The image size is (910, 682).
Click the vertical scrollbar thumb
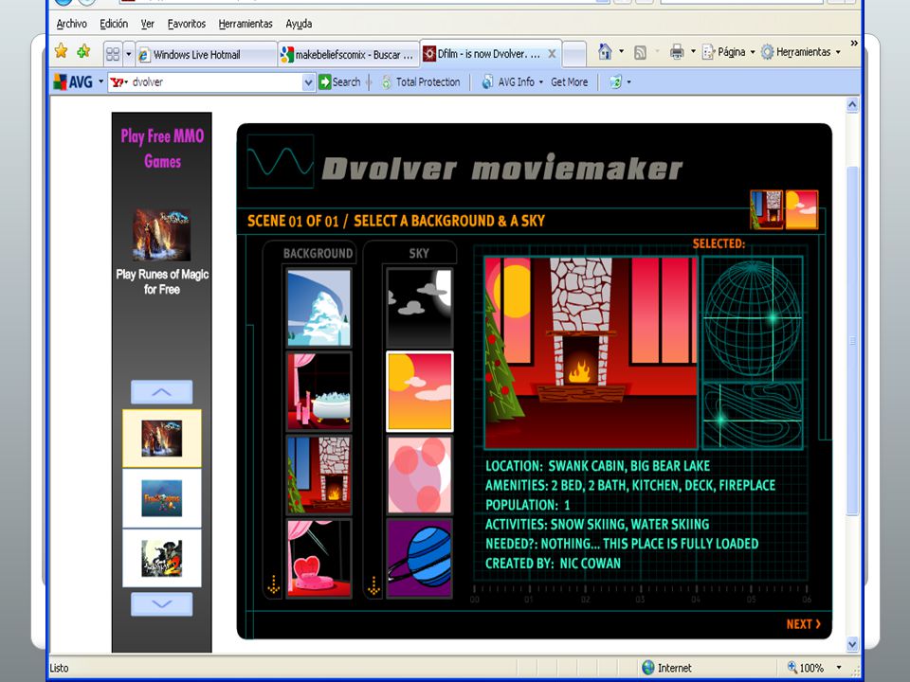point(852,341)
